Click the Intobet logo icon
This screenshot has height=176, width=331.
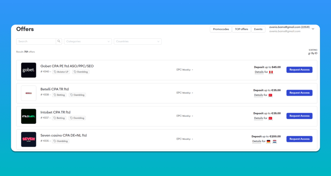[x=28, y=116]
